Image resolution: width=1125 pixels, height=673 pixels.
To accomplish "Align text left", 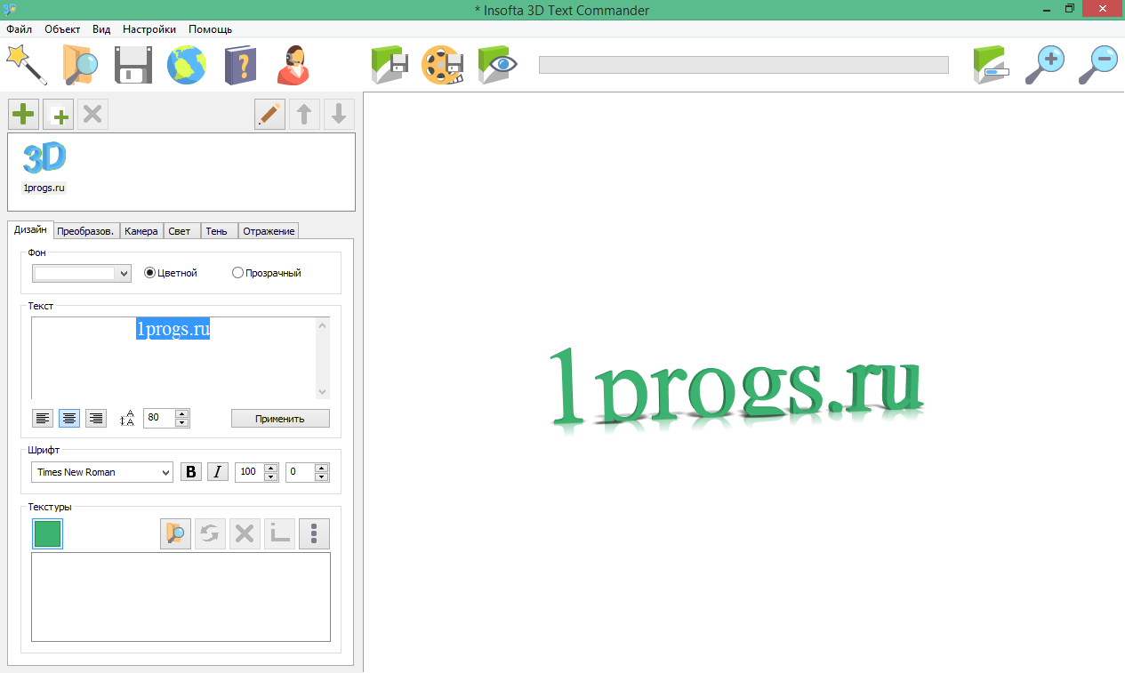I will tap(42, 418).
